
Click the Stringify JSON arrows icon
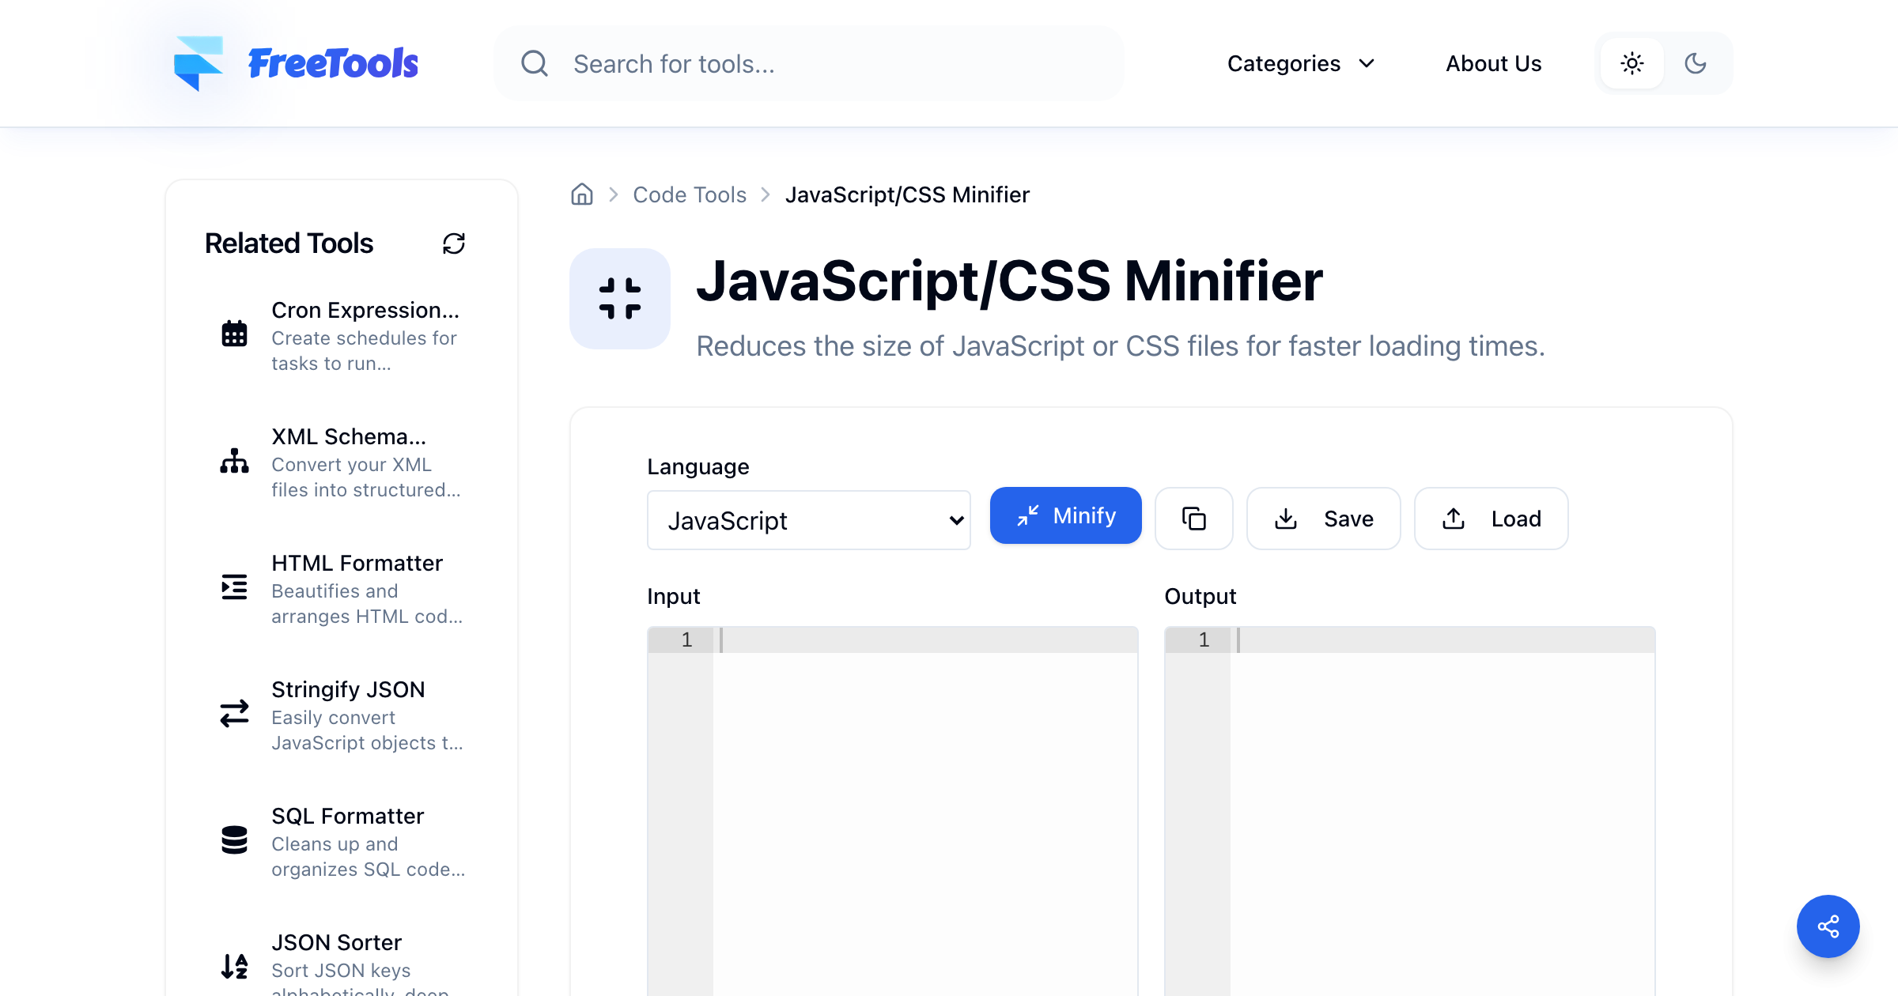point(234,713)
